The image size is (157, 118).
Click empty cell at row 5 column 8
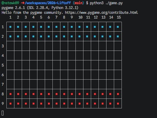(x=64, y=65)
